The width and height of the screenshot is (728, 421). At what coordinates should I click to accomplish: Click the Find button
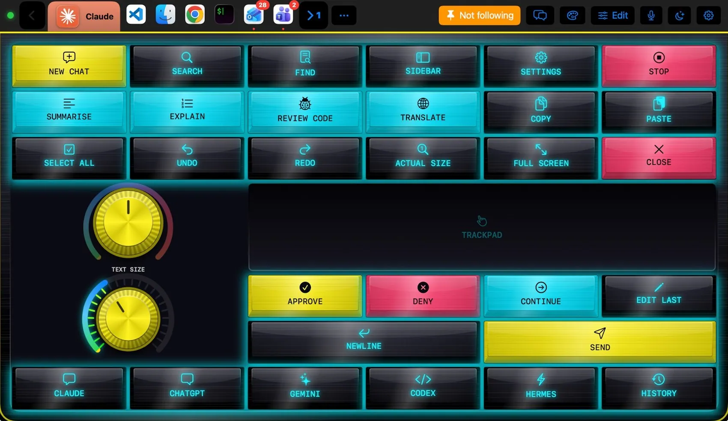pos(305,65)
